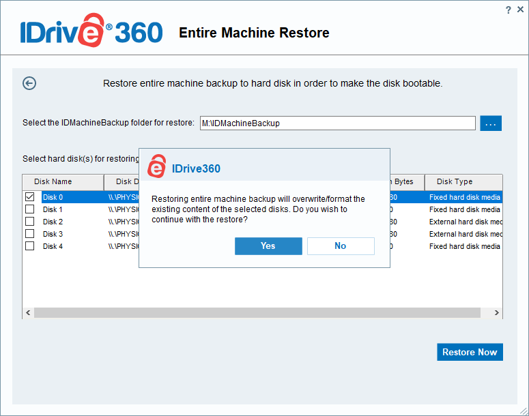Browse for folder using the ellipsis button
The image size is (529, 416).
coord(491,123)
